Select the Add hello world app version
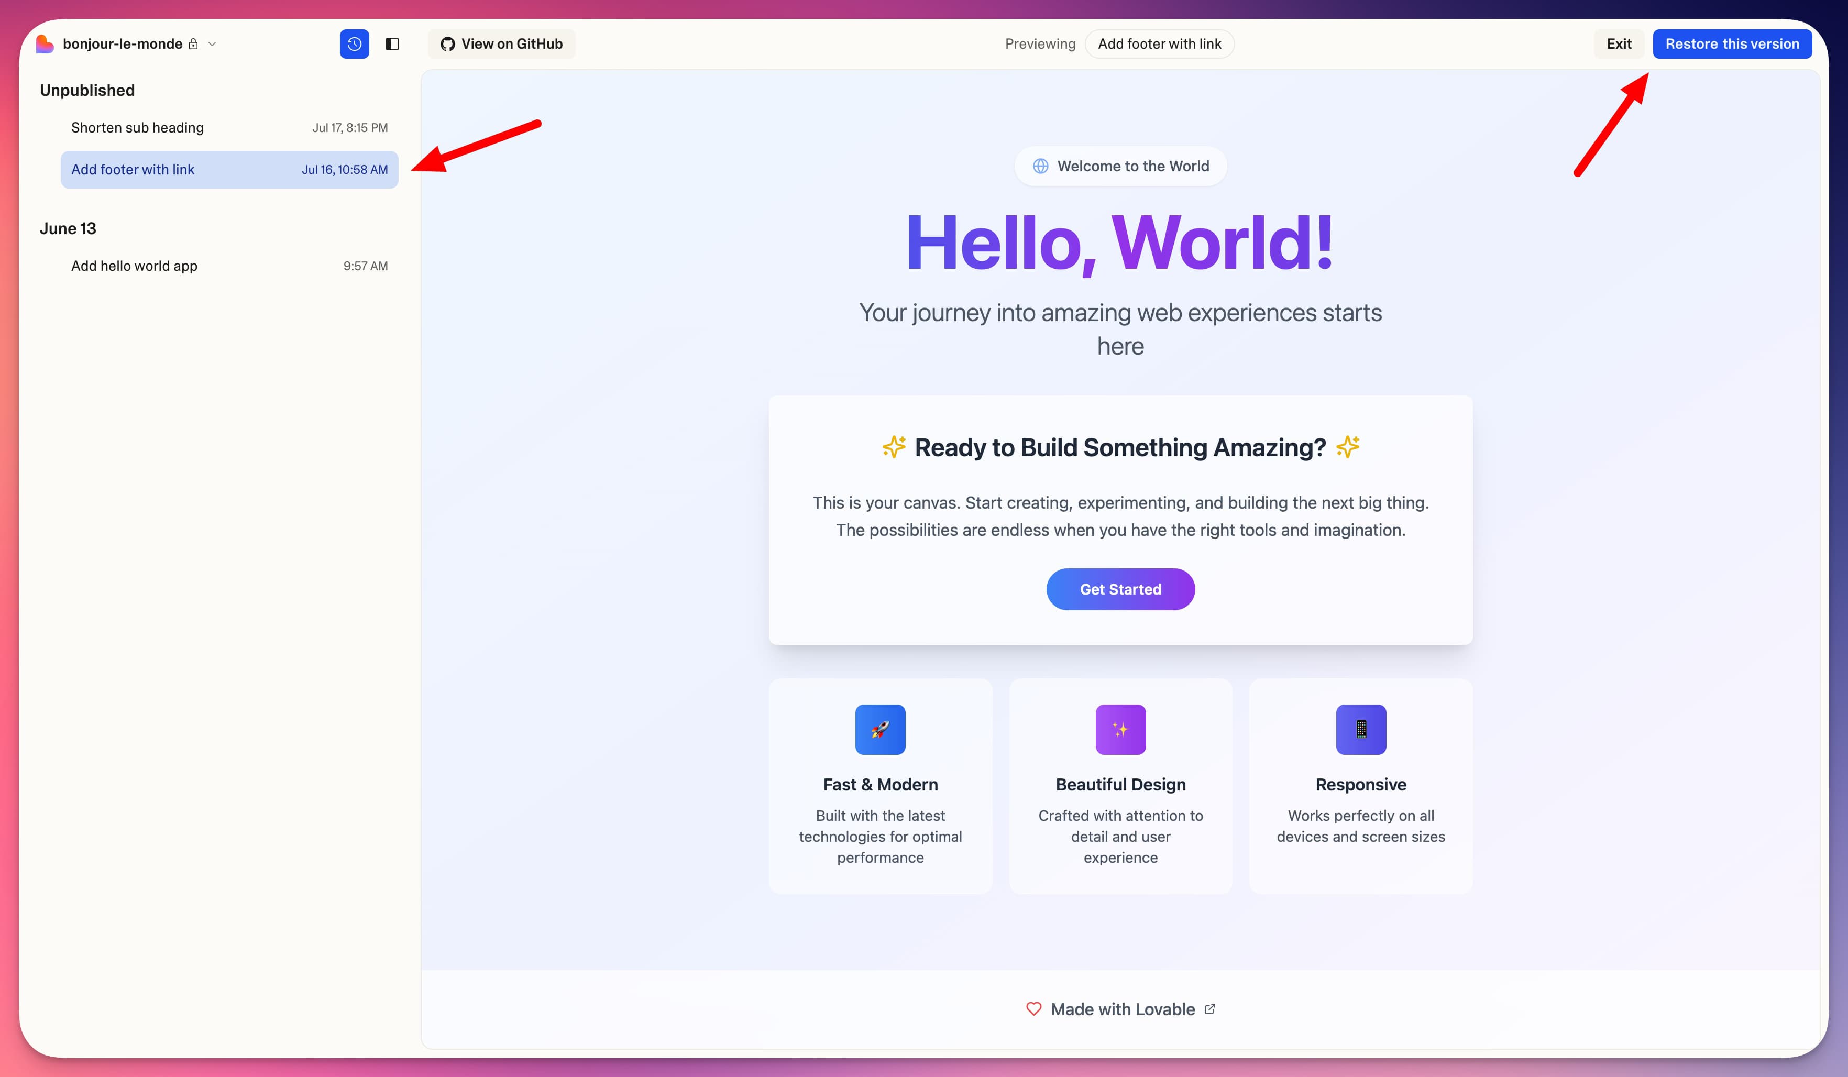This screenshot has height=1077, width=1848. pyautogui.click(x=229, y=266)
